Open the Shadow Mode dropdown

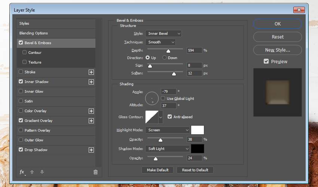click(x=168, y=148)
